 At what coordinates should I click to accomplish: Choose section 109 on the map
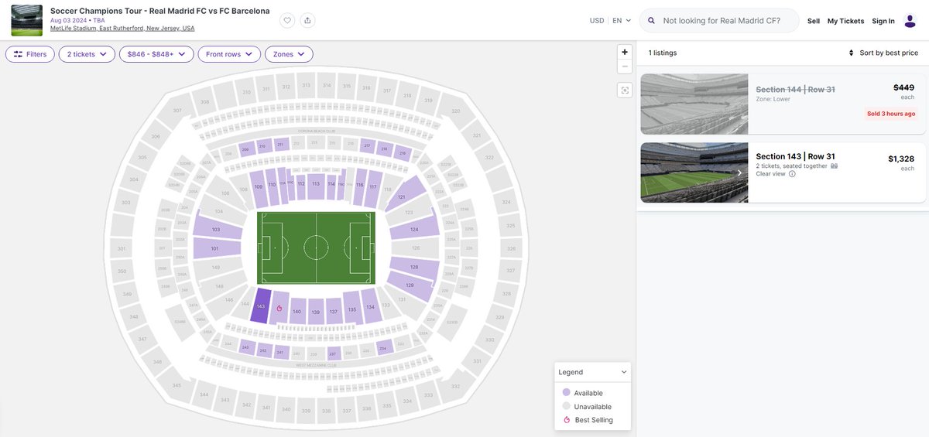(259, 187)
